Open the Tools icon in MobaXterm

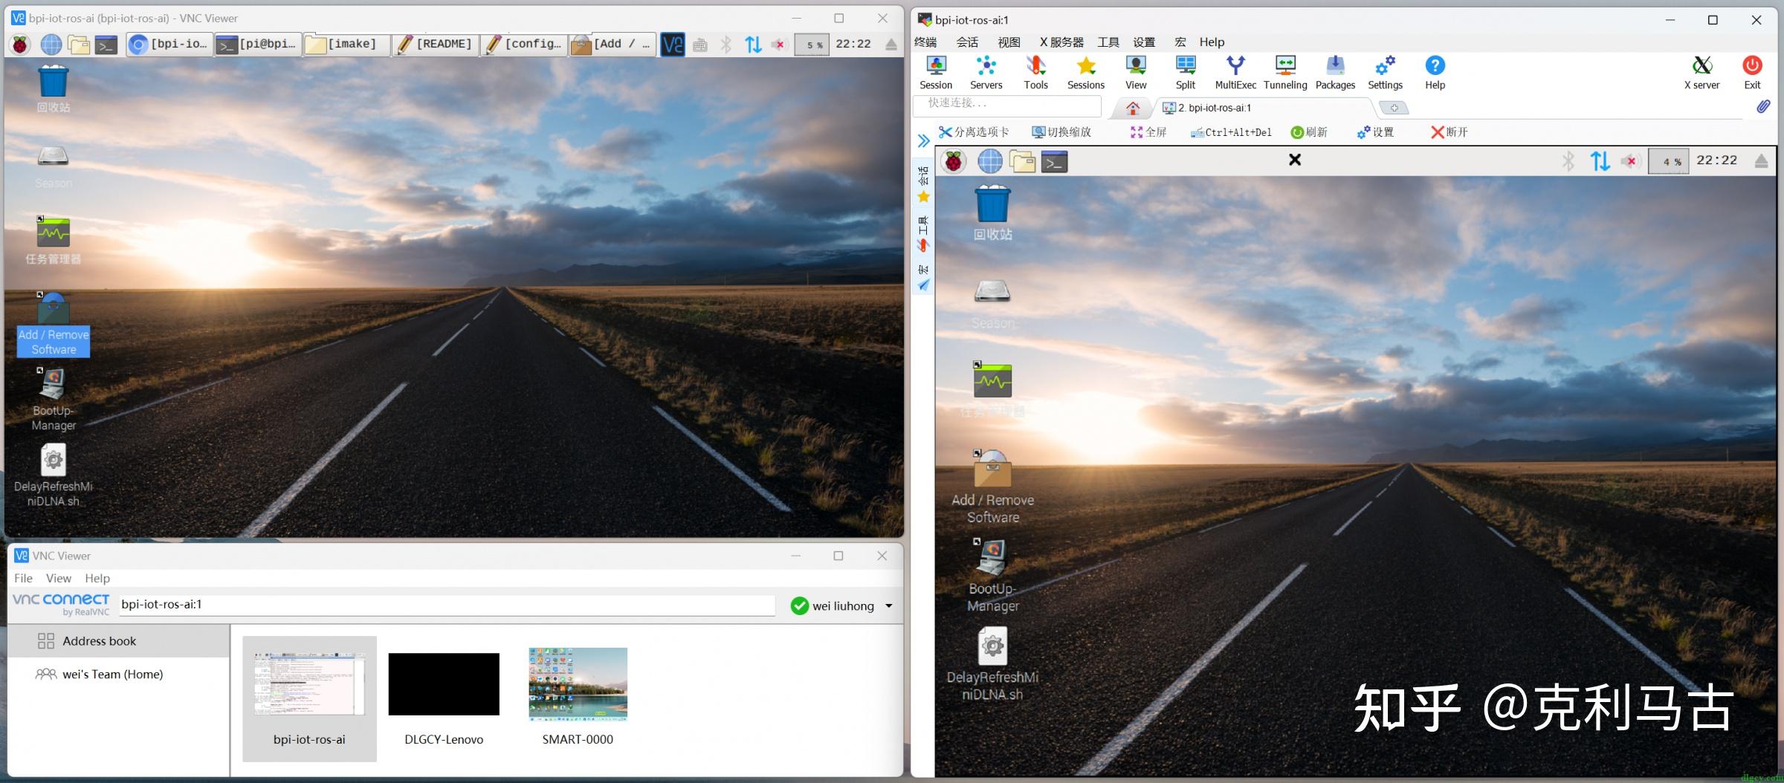[x=1035, y=73]
